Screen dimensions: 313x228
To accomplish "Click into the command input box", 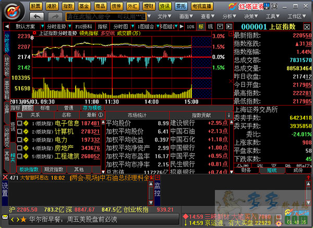I will point(106,16).
